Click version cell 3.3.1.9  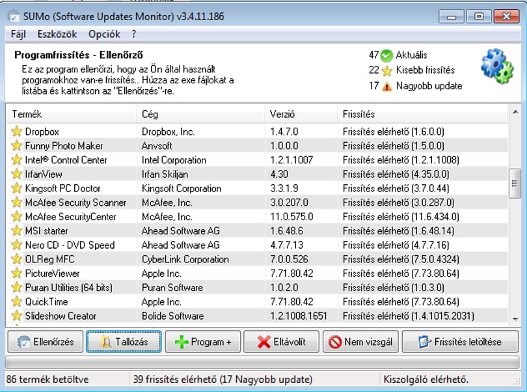click(x=284, y=188)
